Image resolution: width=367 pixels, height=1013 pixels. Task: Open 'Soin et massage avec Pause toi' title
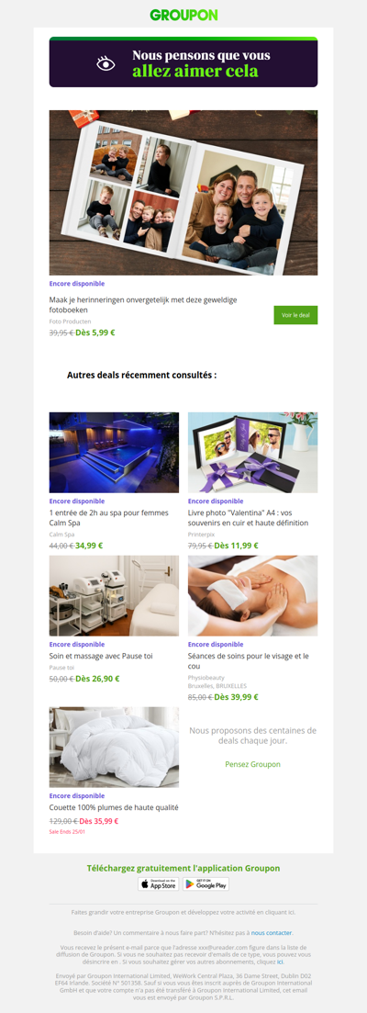pyautogui.click(x=101, y=656)
